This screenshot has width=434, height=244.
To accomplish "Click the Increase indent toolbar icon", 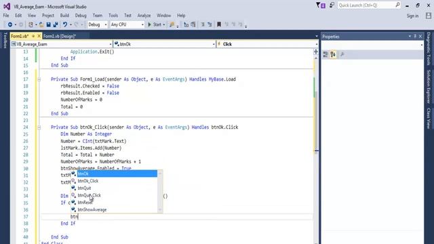I will (x=210, y=24).
